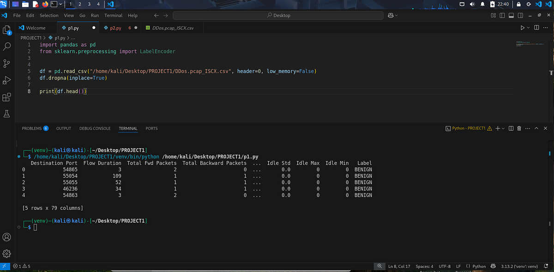Open the new terminal launch profile dropdown
Screen dimensions: 554x272
click(503, 128)
